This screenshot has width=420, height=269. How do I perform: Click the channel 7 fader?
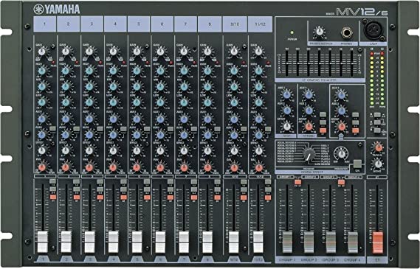184,242
